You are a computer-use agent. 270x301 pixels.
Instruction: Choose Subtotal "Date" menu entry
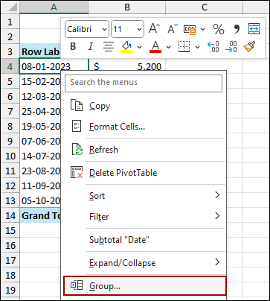(144, 240)
